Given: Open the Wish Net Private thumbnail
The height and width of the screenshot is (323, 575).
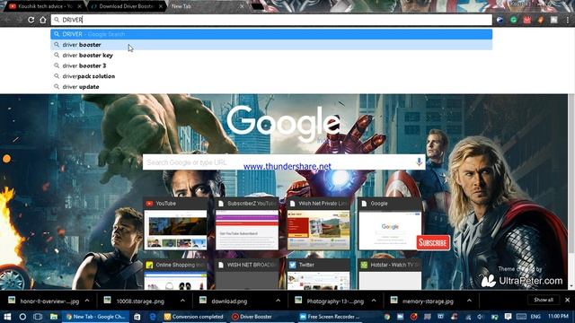Looking at the screenshot, I should click(x=318, y=223).
